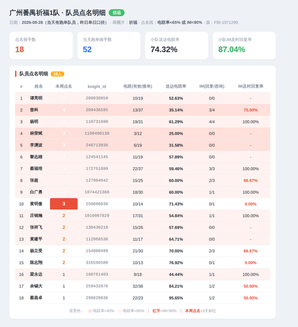298x327 pixels.
Task: Click the 电联率<65% legend color swatch
Action: 120,311
